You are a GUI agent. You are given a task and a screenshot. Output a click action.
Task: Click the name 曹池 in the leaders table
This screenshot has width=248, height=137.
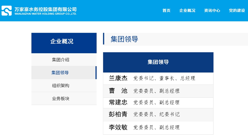point(118,91)
